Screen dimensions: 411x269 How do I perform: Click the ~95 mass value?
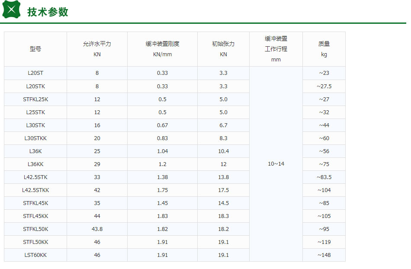pos(324,229)
